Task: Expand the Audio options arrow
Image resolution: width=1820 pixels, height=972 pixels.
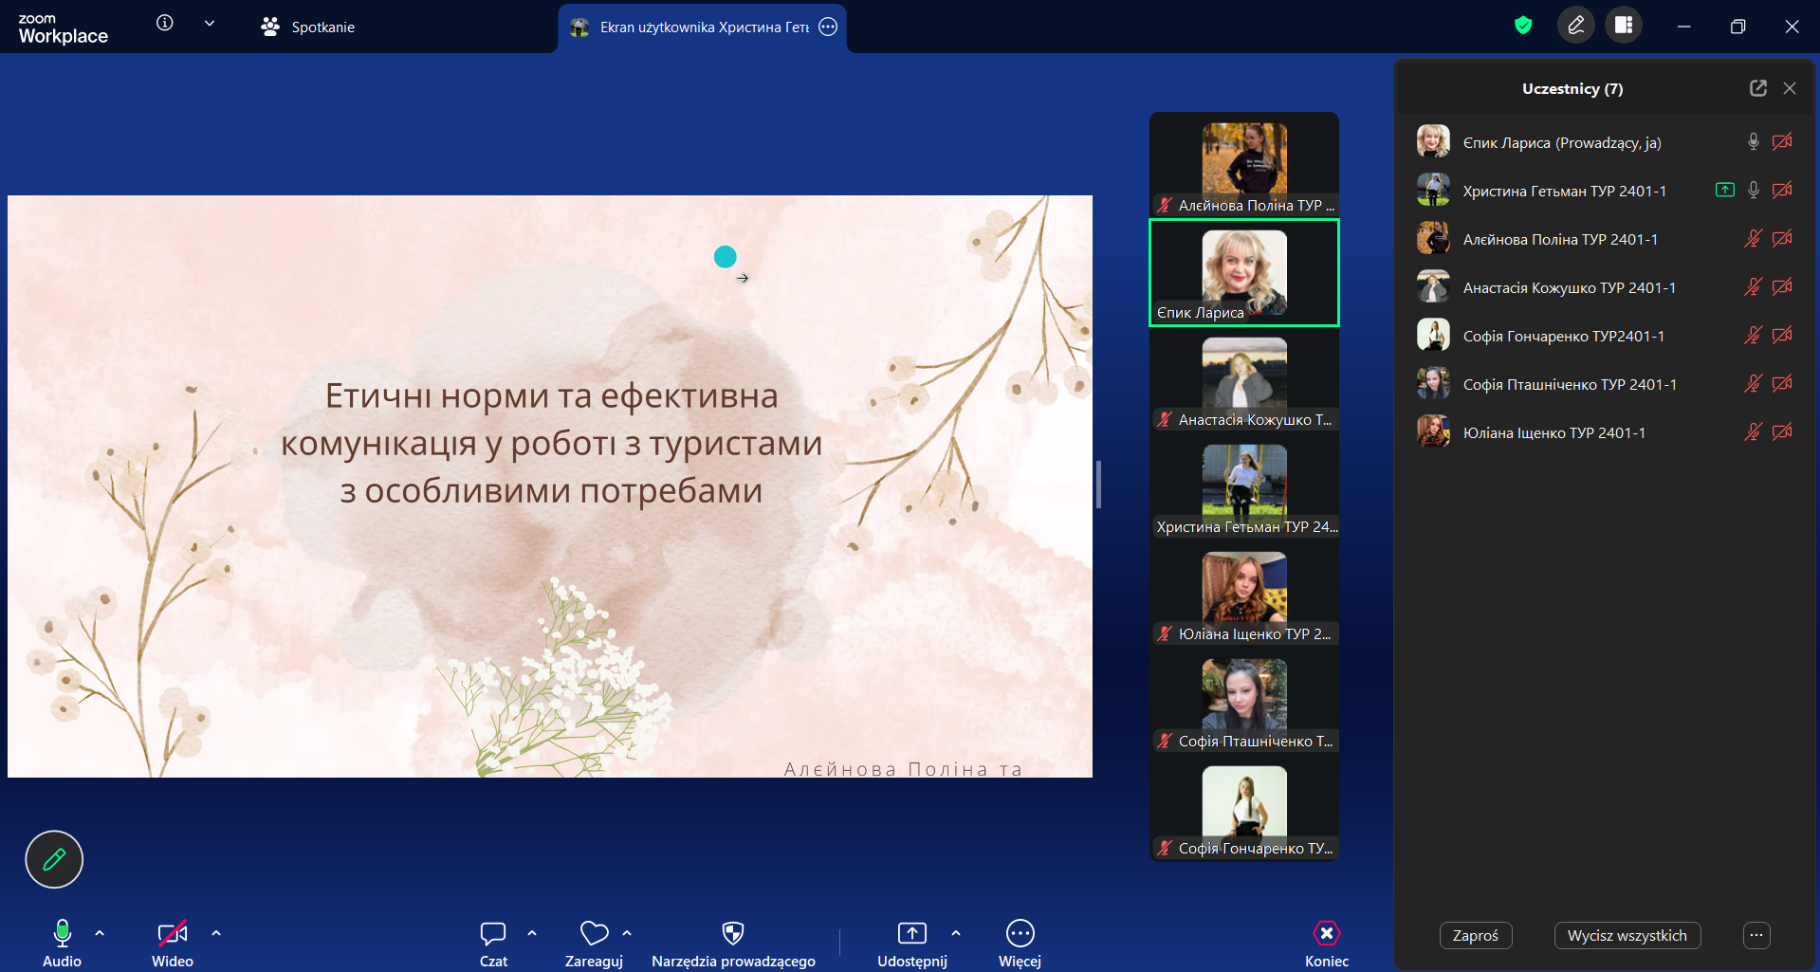Action: pyautogui.click(x=100, y=933)
